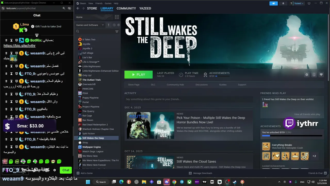Switch to the STORE tab
The width and height of the screenshot is (330, 186).
point(92,8)
